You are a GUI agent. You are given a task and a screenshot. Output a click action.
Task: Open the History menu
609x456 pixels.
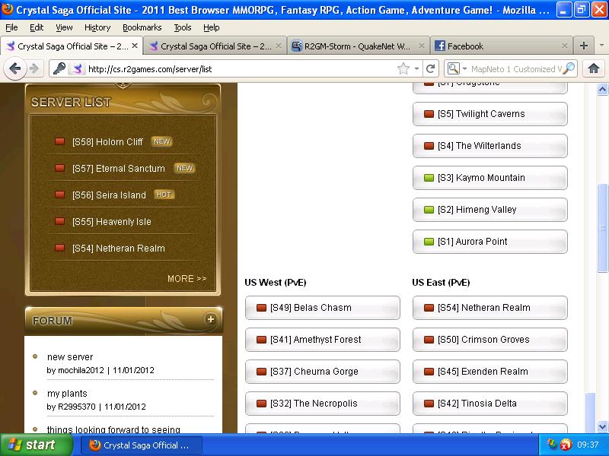click(x=97, y=27)
